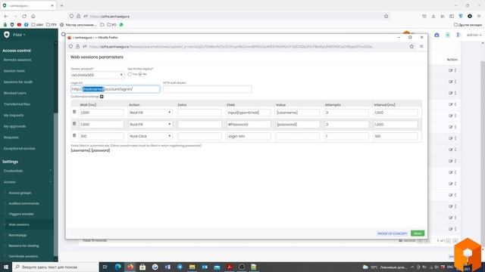Screen dimensions: 485x272
Task: Open the Access groups menu item
Action: pos(20,193)
